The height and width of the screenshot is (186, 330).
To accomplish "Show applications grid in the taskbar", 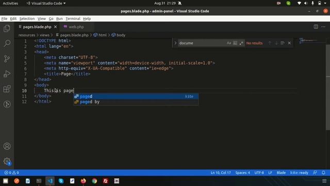I will point(324,181).
